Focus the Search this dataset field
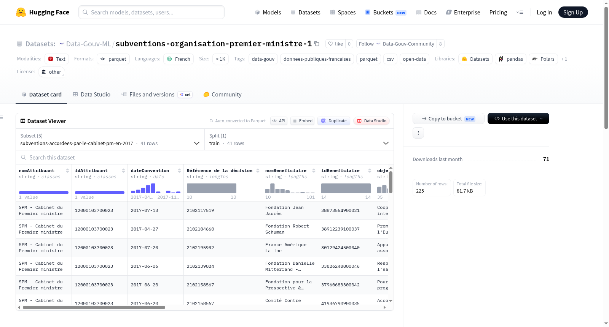 (x=205, y=158)
